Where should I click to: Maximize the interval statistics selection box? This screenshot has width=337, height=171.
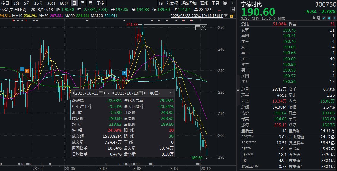(198, 28)
